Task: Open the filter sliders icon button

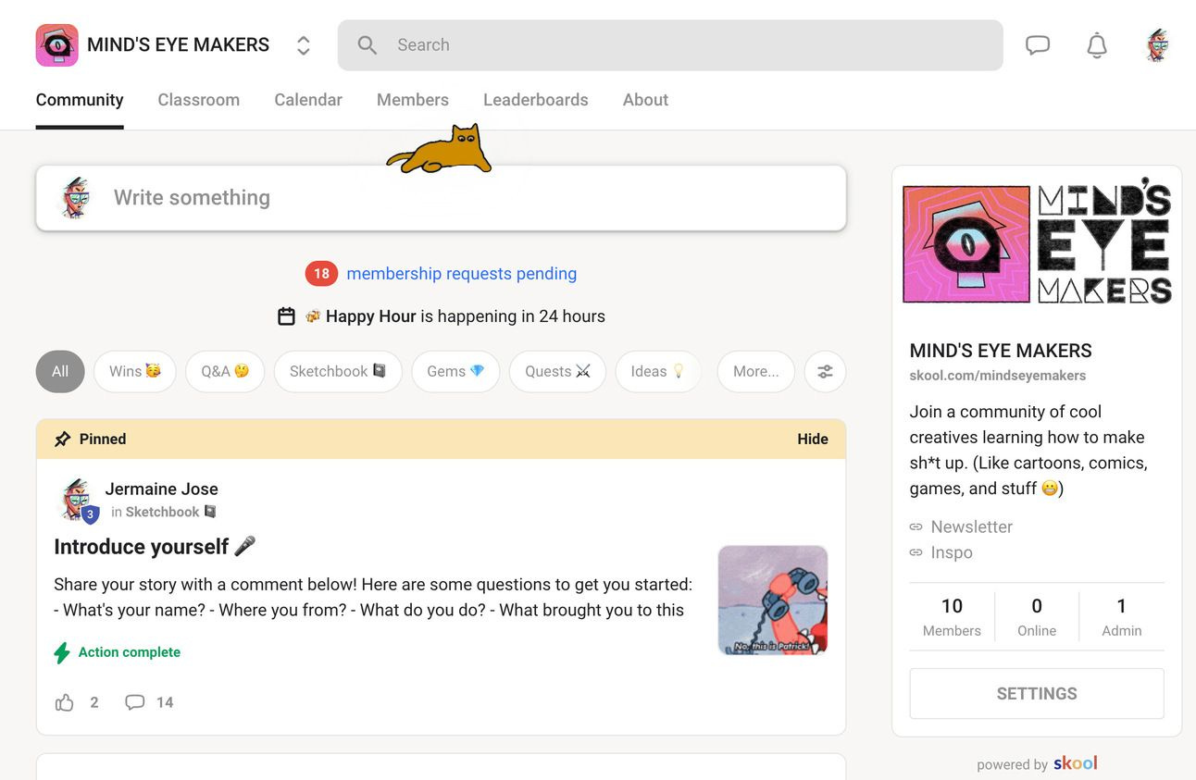Action: point(825,372)
